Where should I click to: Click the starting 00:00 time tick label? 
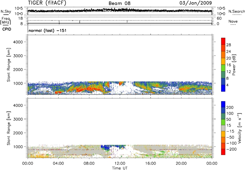click(x=28, y=164)
